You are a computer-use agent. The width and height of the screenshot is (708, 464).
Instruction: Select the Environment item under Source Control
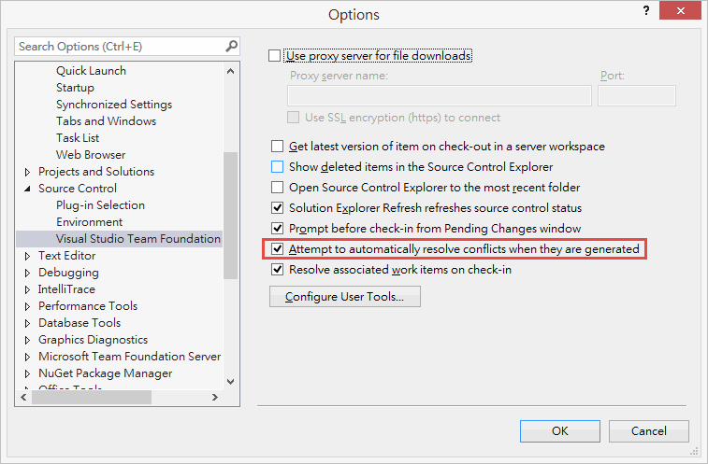[90, 222]
